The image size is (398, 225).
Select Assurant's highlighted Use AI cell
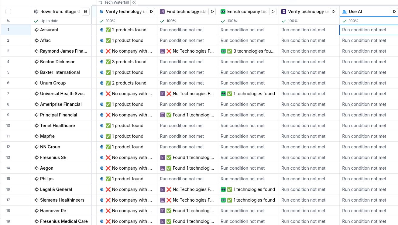(x=369, y=30)
